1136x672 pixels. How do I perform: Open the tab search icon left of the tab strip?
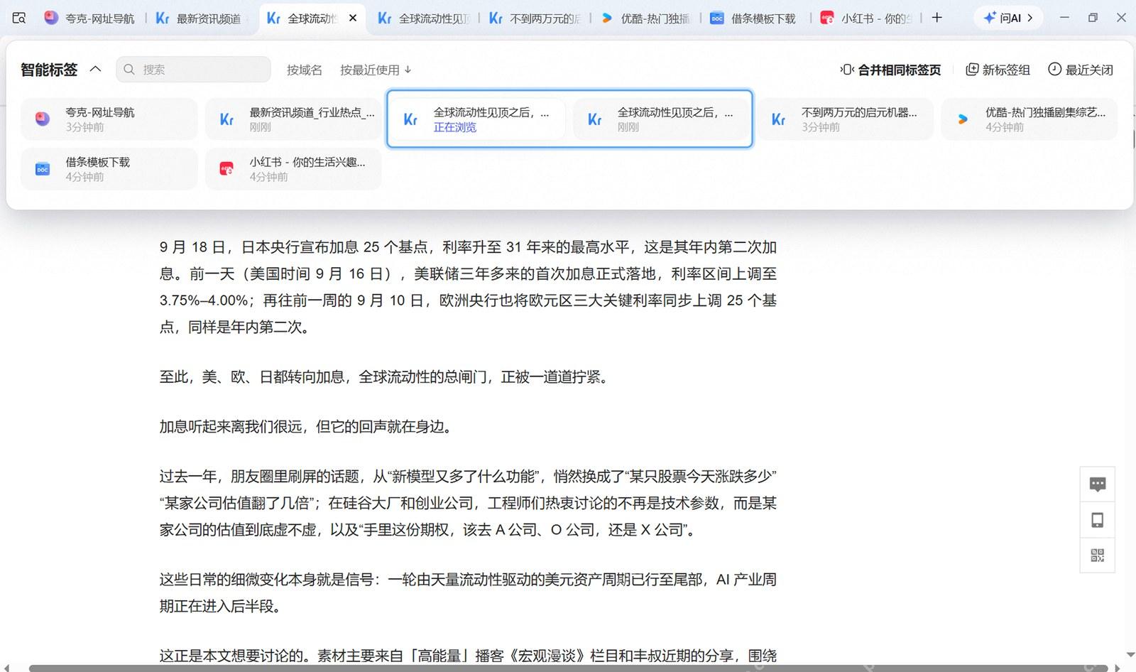(x=19, y=18)
